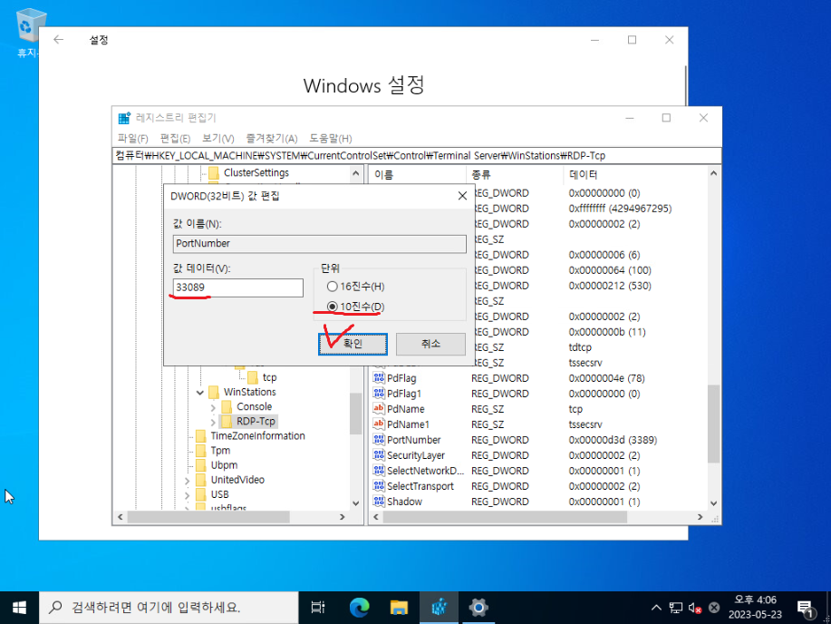
Task: Open the taskbar clock and date
Action: point(755,608)
